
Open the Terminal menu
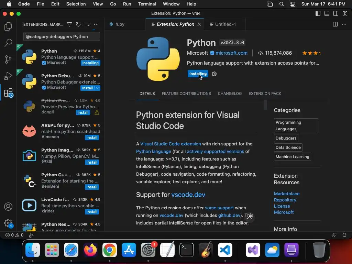tap(147, 4)
